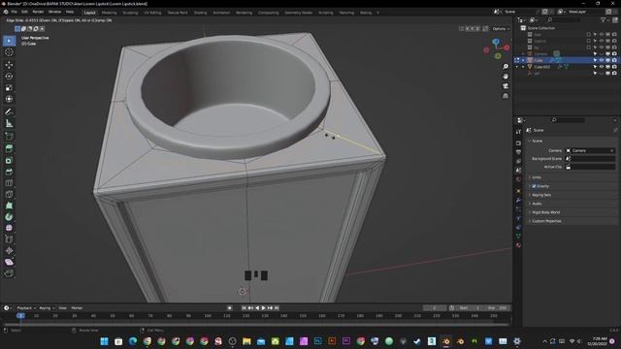This screenshot has width=621, height=349.
Task: Toggle auto keying record button in timeline
Action: point(230,308)
